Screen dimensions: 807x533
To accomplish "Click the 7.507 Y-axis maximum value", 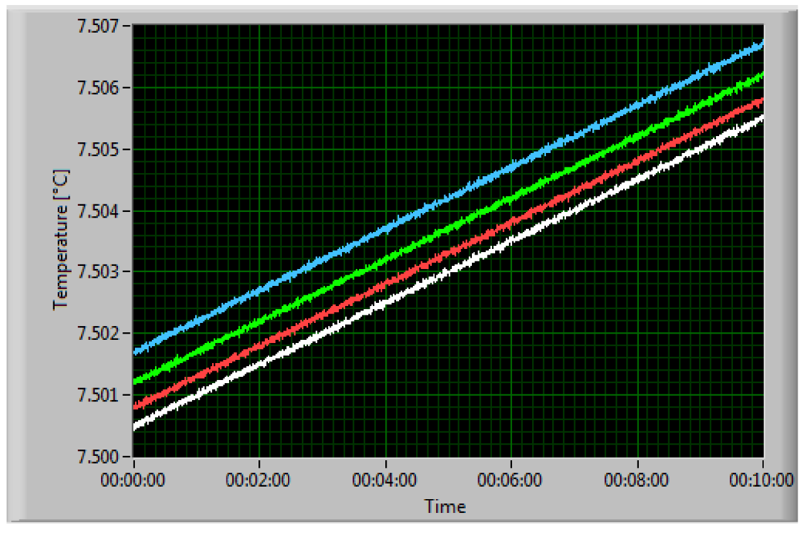I will (x=99, y=26).
